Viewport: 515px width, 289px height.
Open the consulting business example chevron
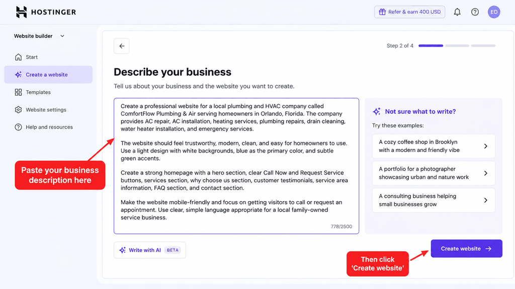coord(486,200)
